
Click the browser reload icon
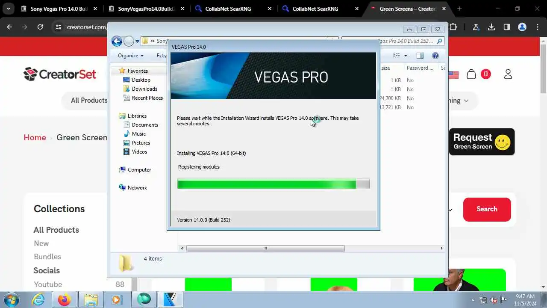tap(40, 27)
